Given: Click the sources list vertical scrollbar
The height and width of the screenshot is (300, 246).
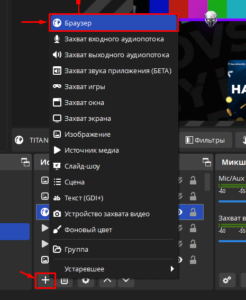Looking at the screenshot, I should point(207,182).
